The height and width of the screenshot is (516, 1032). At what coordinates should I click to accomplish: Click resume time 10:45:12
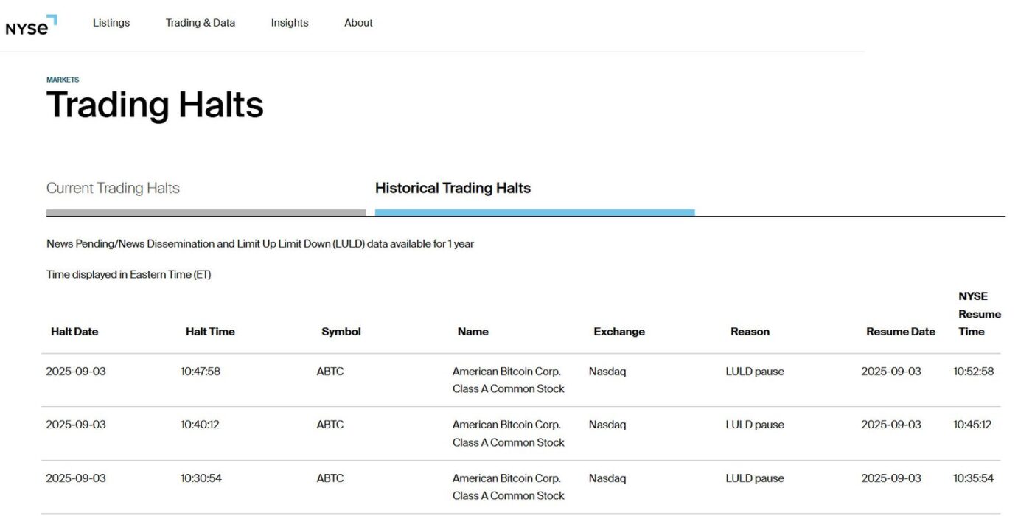point(972,425)
